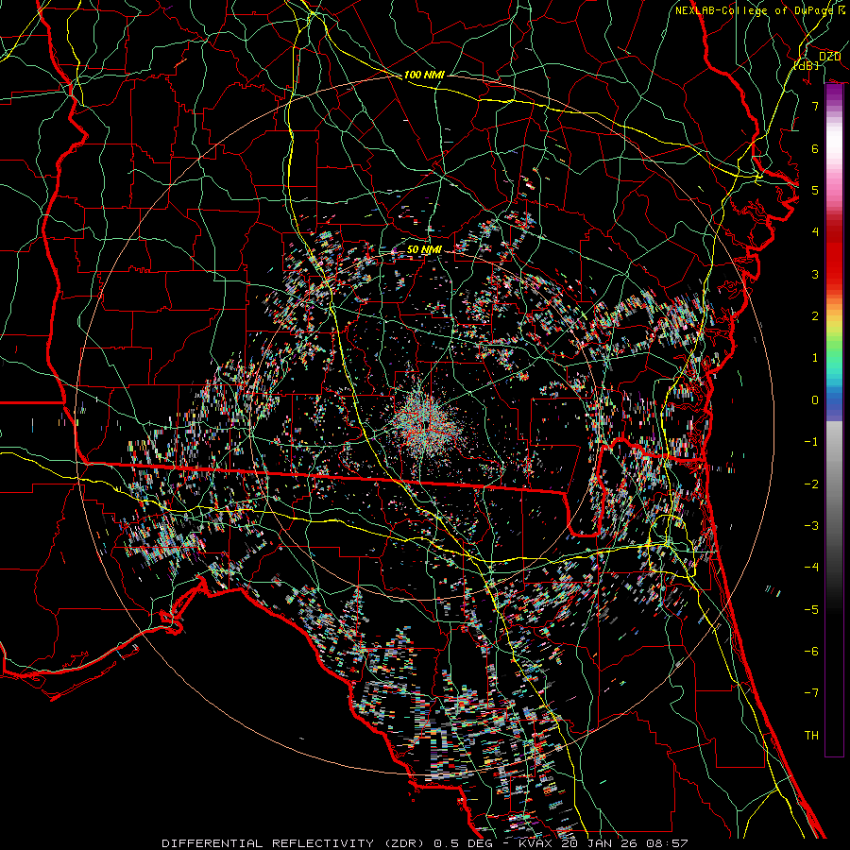The height and width of the screenshot is (850, 850).
Task: Click the DZD label above the color scale
Action: [x=829, y=57]
